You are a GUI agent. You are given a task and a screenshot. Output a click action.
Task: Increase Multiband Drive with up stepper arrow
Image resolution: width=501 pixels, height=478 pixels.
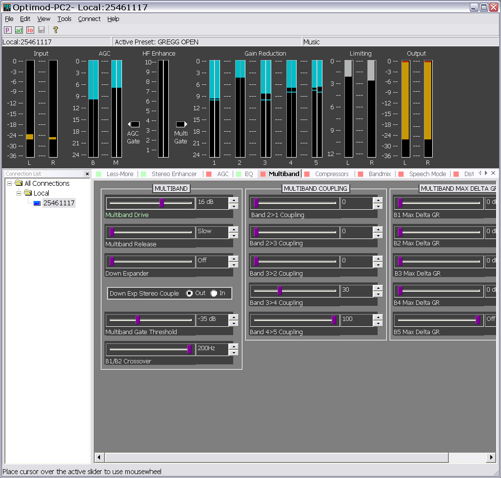[234, 200]
